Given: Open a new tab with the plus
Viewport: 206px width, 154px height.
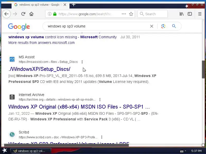Looking at the screenshot, I should (x=74, y=5).
